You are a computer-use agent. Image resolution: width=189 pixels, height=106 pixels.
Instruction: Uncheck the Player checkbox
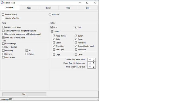(x=76, y=39)
